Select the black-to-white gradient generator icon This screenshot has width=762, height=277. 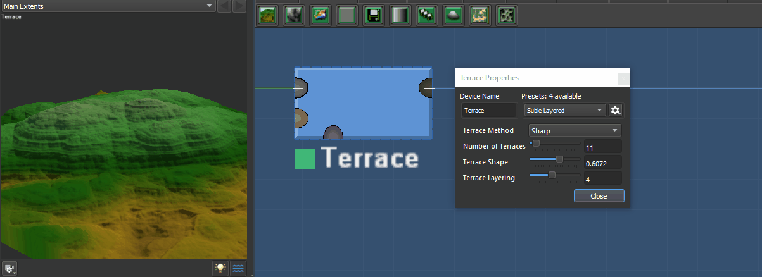point(400,15)
